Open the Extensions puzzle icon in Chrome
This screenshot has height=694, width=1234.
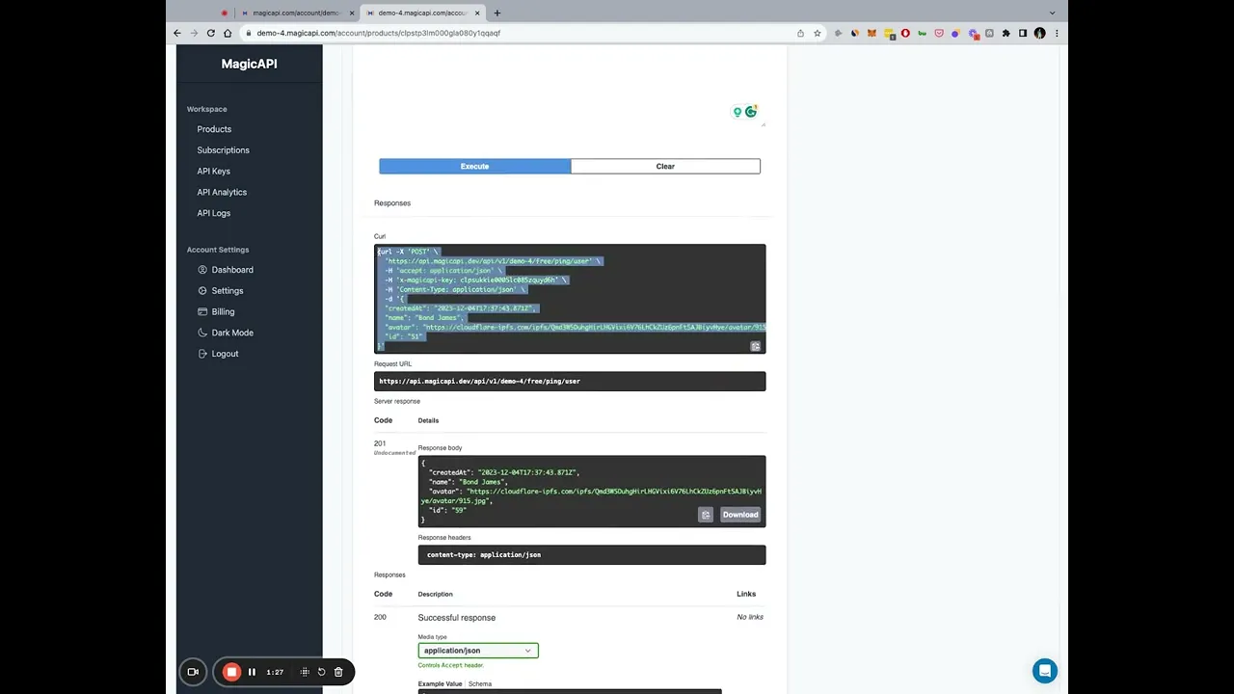coord(1006,33)
